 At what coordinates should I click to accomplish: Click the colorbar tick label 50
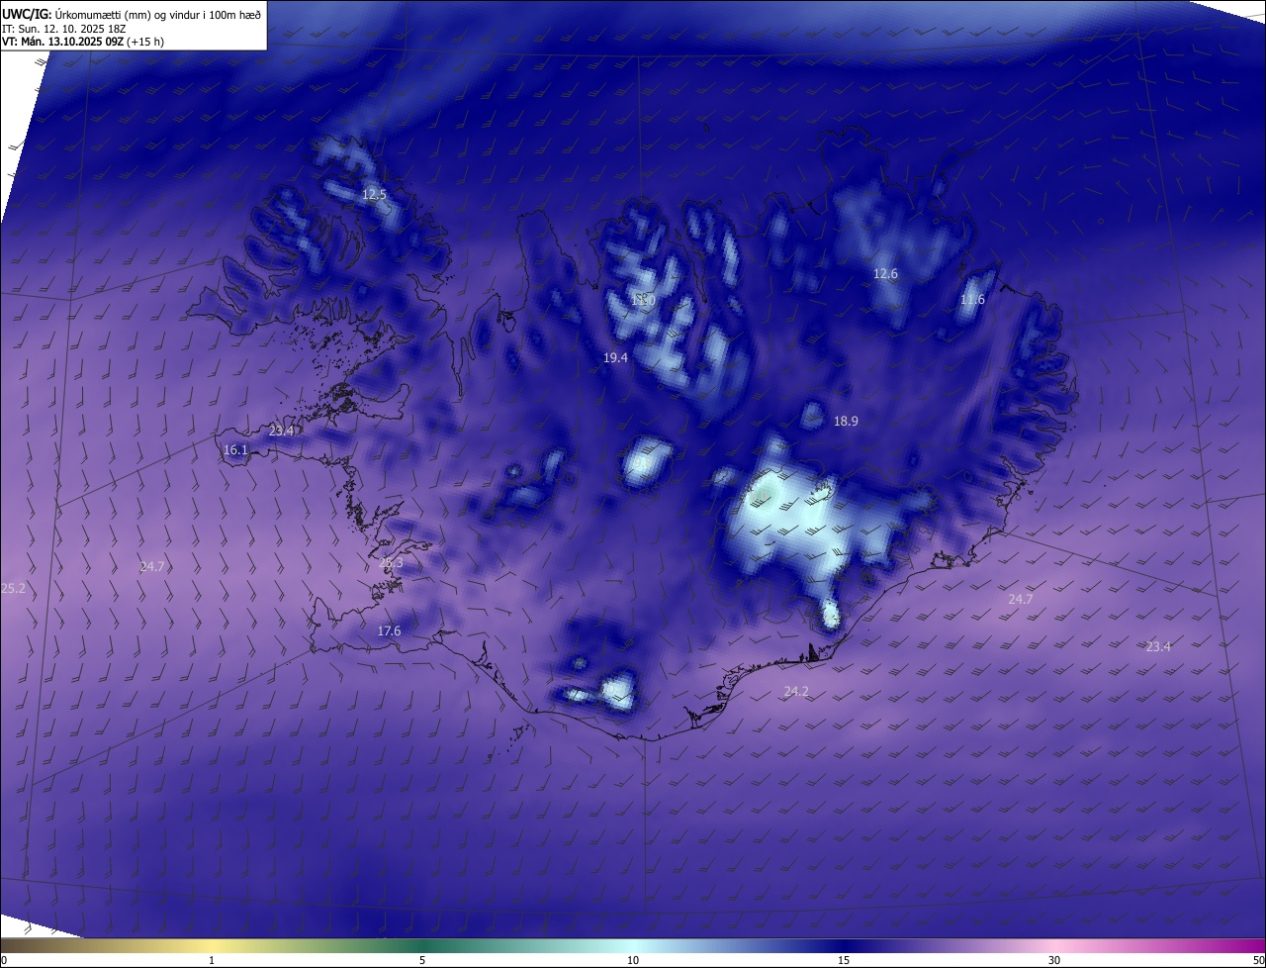coord(1258,960)
